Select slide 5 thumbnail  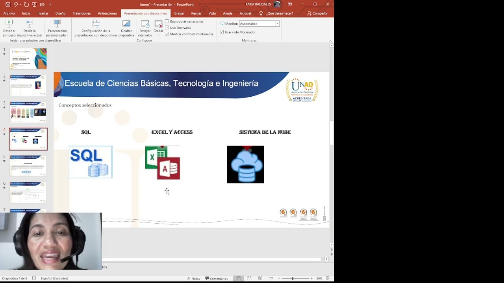(x=28, y=165)
